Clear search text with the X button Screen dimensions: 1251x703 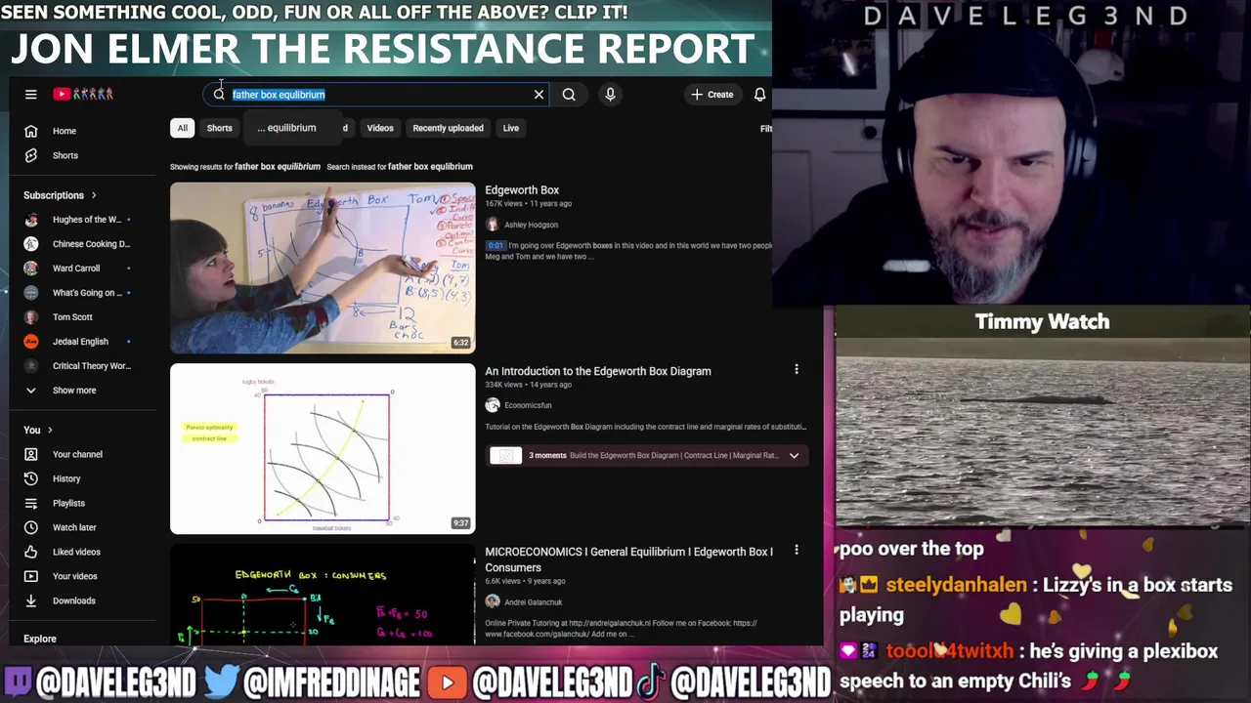(x=539, y=95)
